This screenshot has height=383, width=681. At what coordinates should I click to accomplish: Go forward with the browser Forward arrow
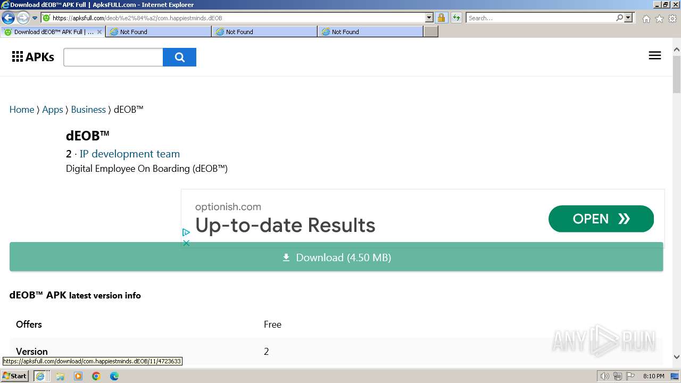pos(23,18)
